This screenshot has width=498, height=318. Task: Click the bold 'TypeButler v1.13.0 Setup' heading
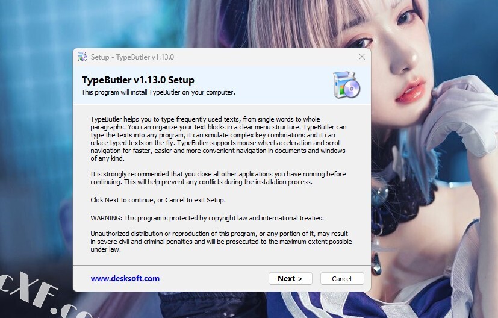pos(138,79)
